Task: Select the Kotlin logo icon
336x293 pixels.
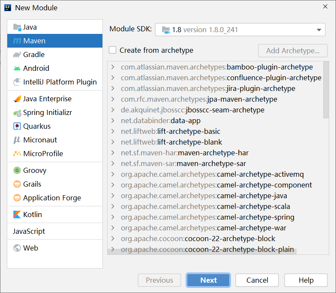Action: (x=17, y=214)
